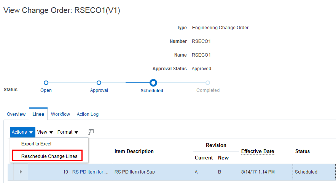
Task: Open the View dropdown menu
Action: click(45, 132)
